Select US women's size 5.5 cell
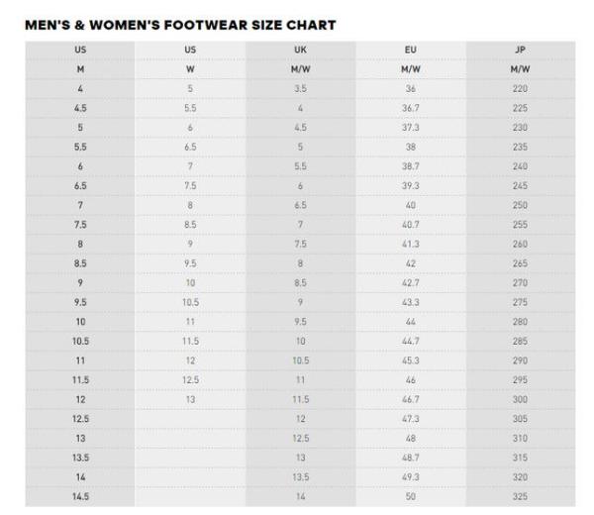Screen dimensions: 594x515 click(190, 108)
